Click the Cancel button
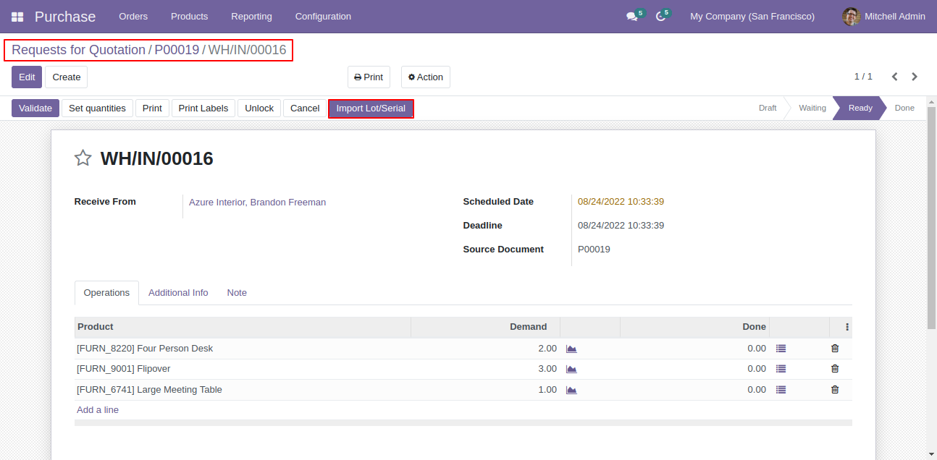Viewport: 937px width, 460px height. [305, 108]
